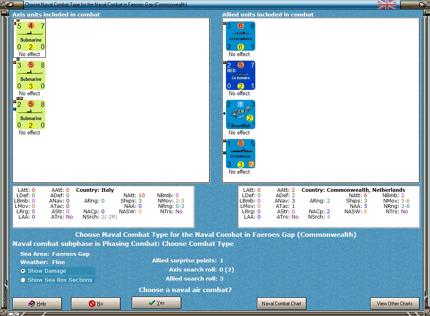Decline naval air combat with No button
The width and height of the screenshot is (430, 316).
[x=96, y=303]
